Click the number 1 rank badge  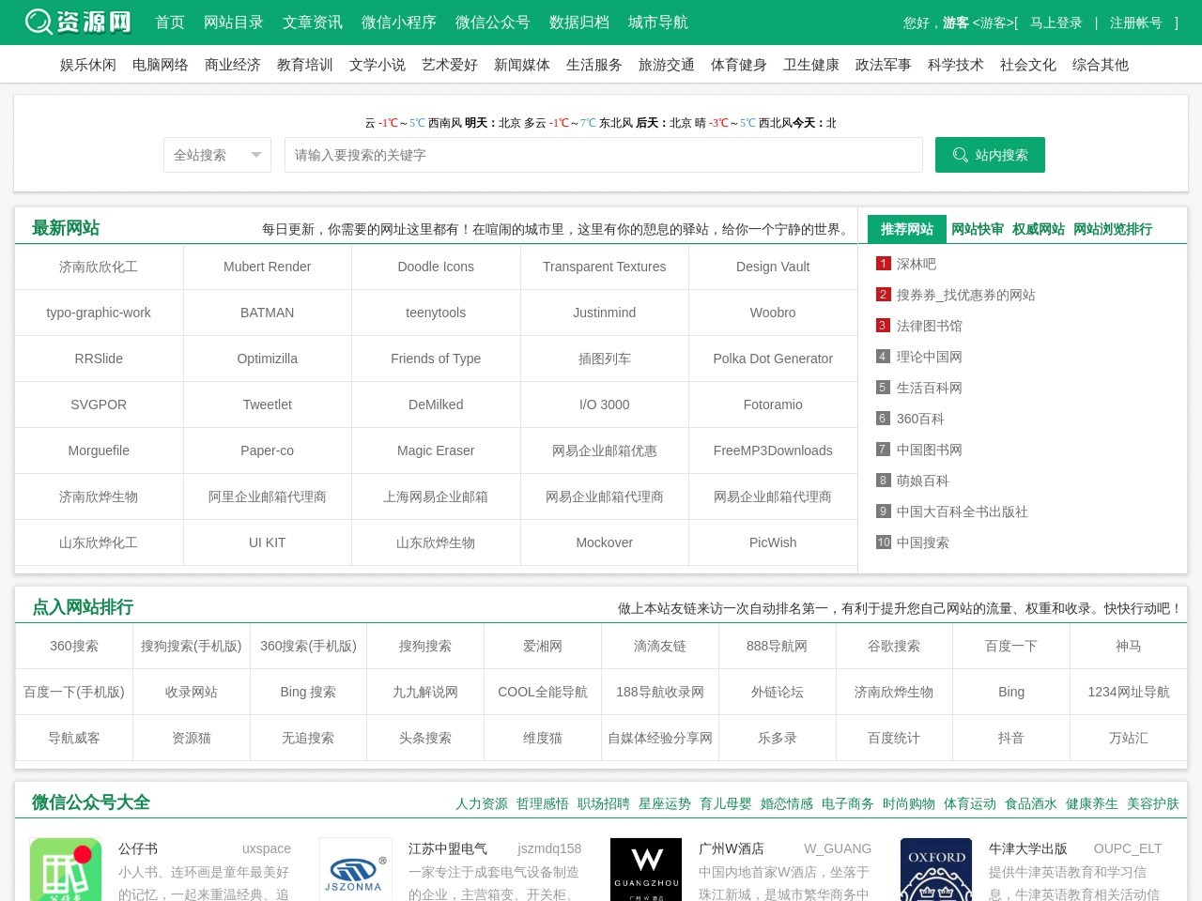point(883,264)
